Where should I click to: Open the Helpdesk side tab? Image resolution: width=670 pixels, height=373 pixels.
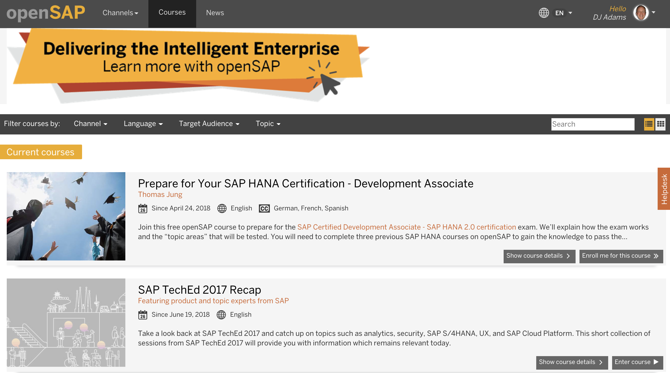pos(664,189)
